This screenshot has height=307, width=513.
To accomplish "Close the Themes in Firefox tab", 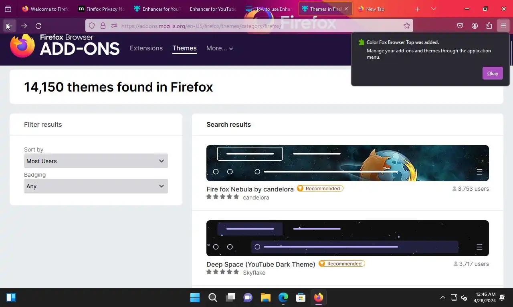I will 346,9.
